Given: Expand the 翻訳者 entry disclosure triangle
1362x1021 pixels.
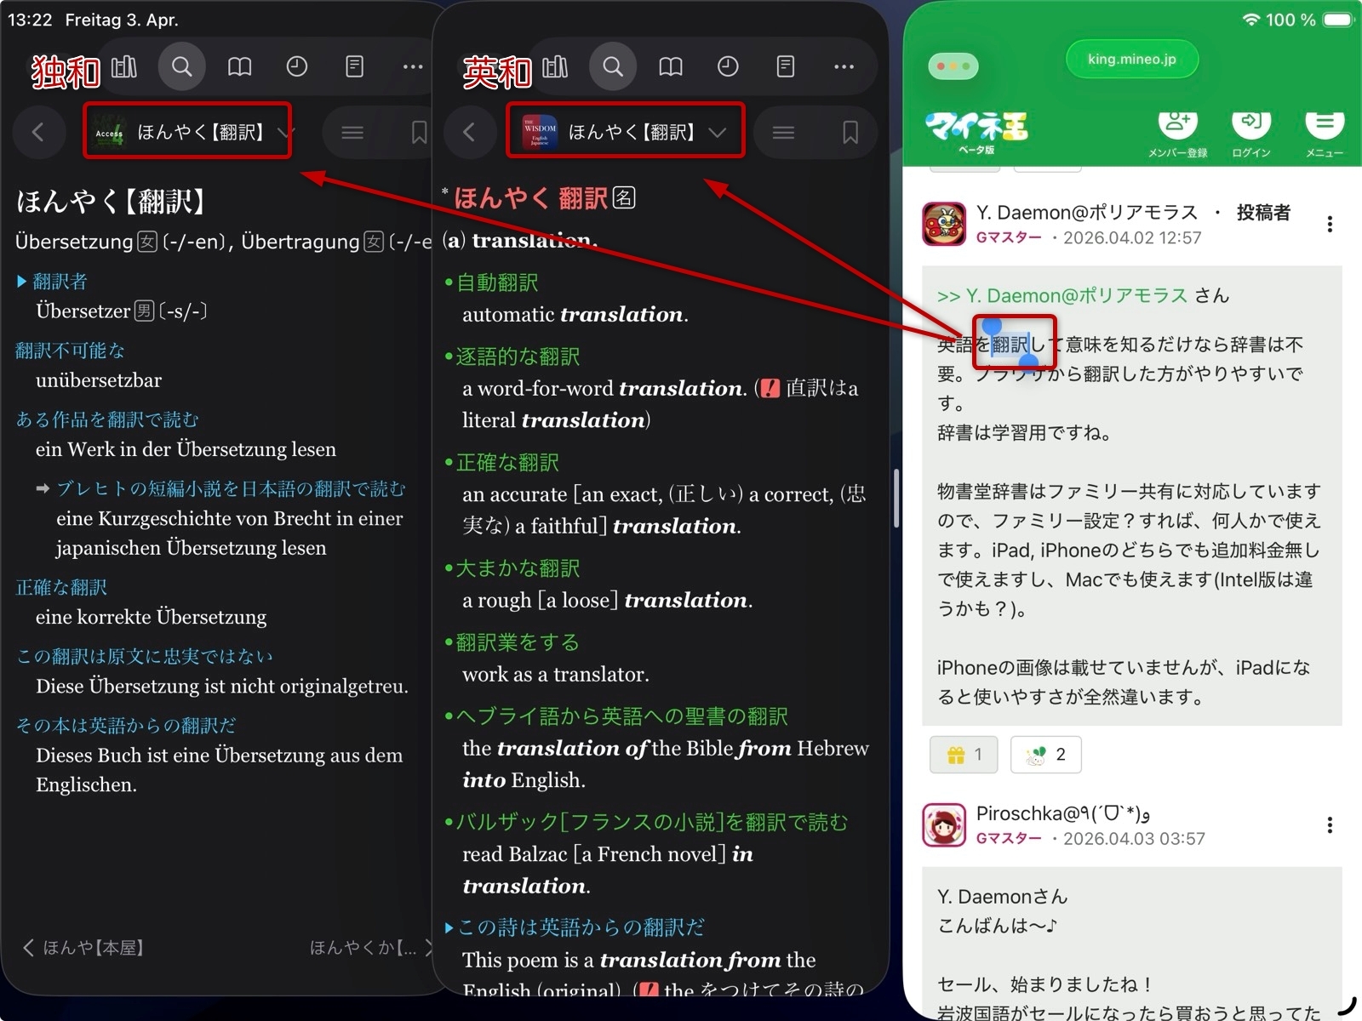Looking at the screenshot, I should click(x=22, y=282).
